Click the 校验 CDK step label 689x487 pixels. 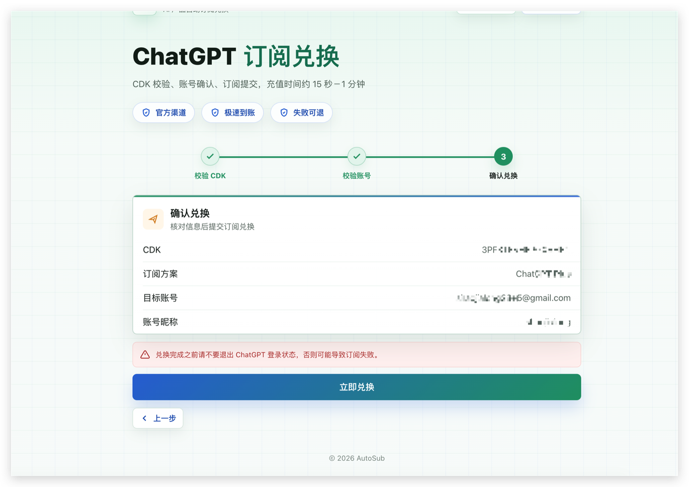pyautogui.click(x=210, y=176)
